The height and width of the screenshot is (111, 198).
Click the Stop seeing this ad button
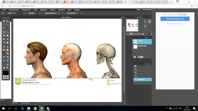point(175,18)
